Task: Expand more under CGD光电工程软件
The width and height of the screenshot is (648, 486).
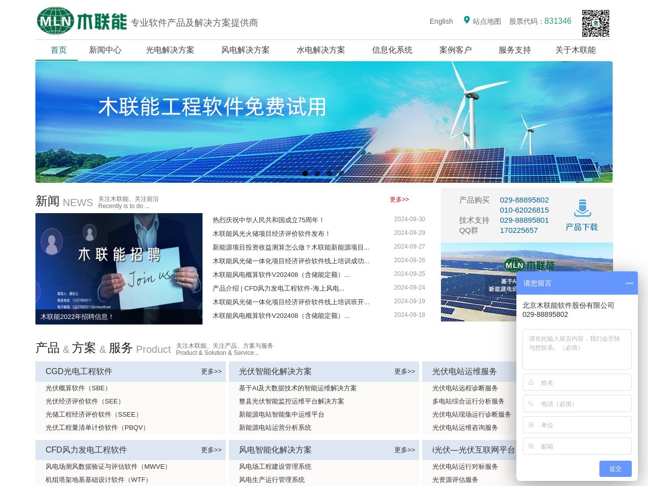Action: (x=211, y=372)
